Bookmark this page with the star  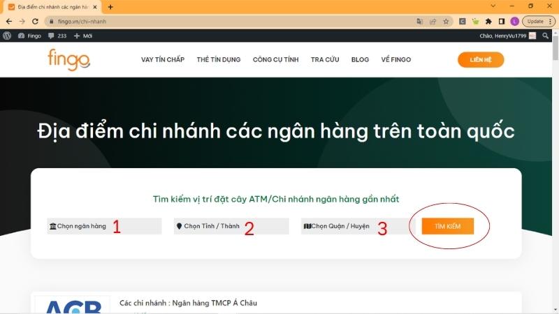tap(446, 22)
